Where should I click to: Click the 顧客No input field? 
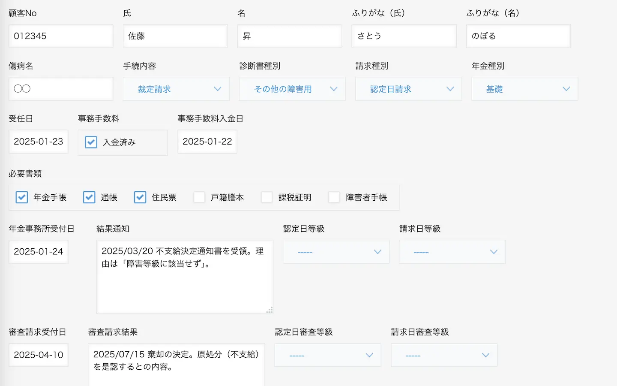(x=61, y=36)
